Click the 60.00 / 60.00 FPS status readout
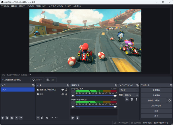 tap(161, 123)
